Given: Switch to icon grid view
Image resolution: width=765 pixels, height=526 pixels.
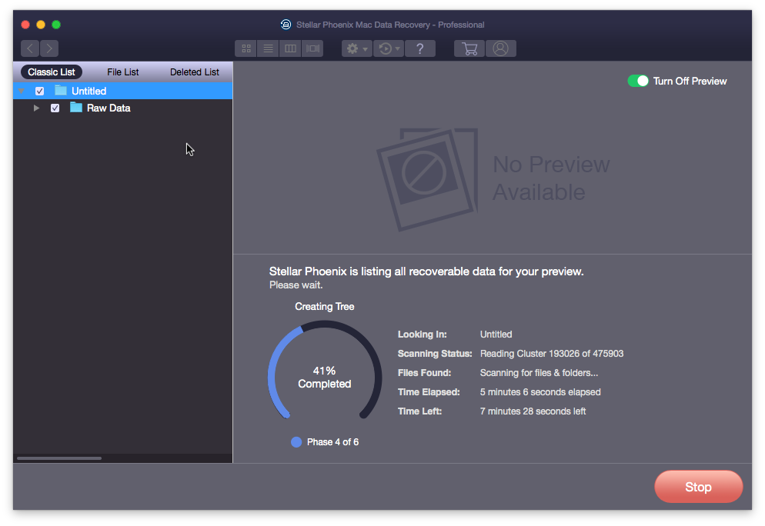Looking at the screenshot, I should point(246,48).
